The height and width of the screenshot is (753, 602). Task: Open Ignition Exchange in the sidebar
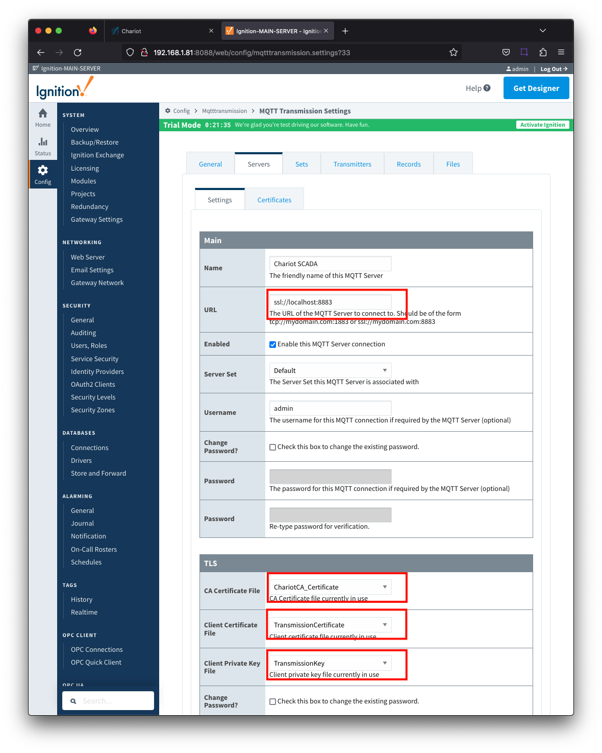[x=97, y=155]
